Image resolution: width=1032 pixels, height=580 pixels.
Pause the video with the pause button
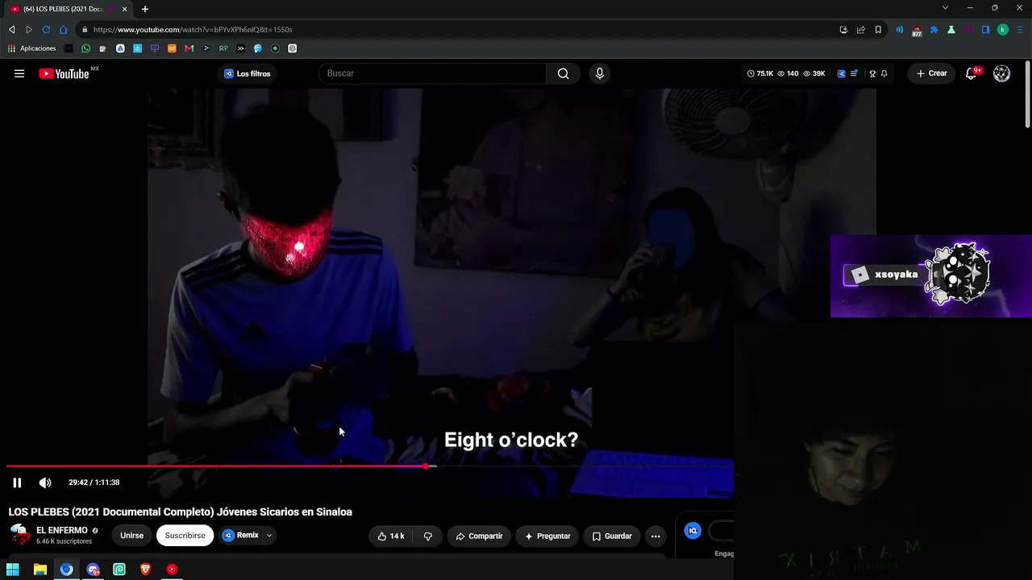17,483
